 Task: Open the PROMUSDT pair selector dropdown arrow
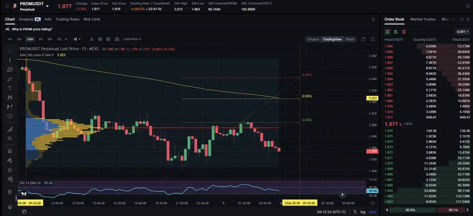point(47,6)
